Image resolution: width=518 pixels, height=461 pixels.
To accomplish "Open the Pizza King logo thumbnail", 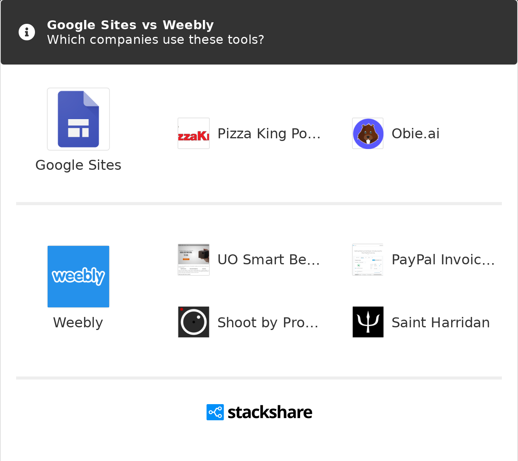I will 194,133.
